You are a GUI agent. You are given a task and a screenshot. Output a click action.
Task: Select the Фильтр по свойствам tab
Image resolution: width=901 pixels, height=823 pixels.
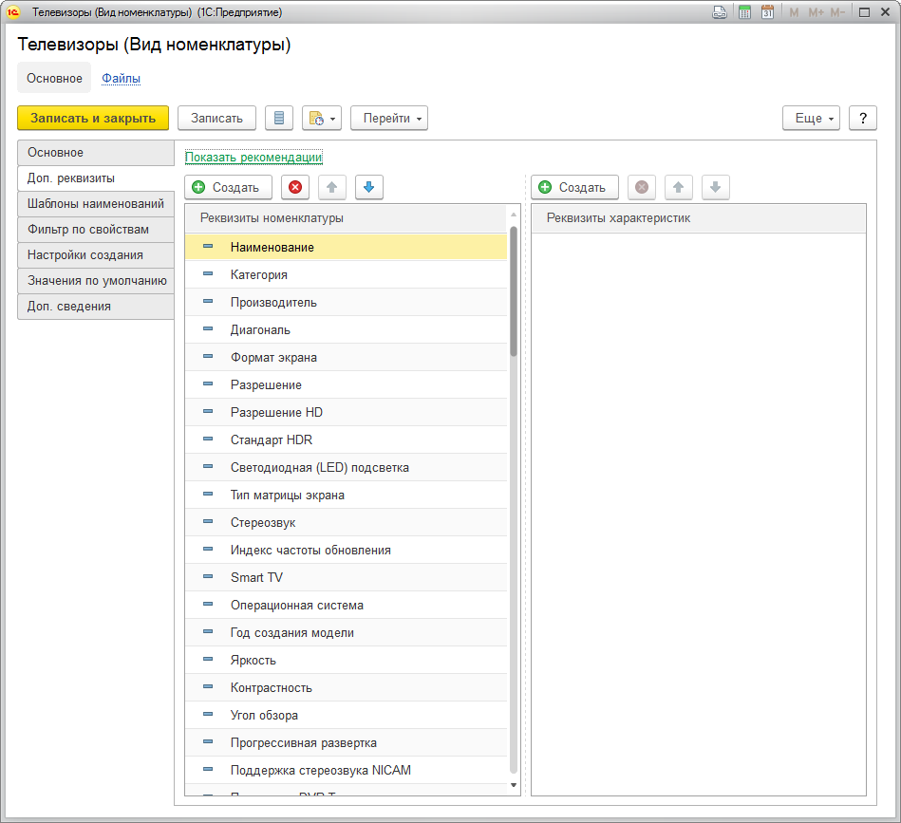click(96, 230)
